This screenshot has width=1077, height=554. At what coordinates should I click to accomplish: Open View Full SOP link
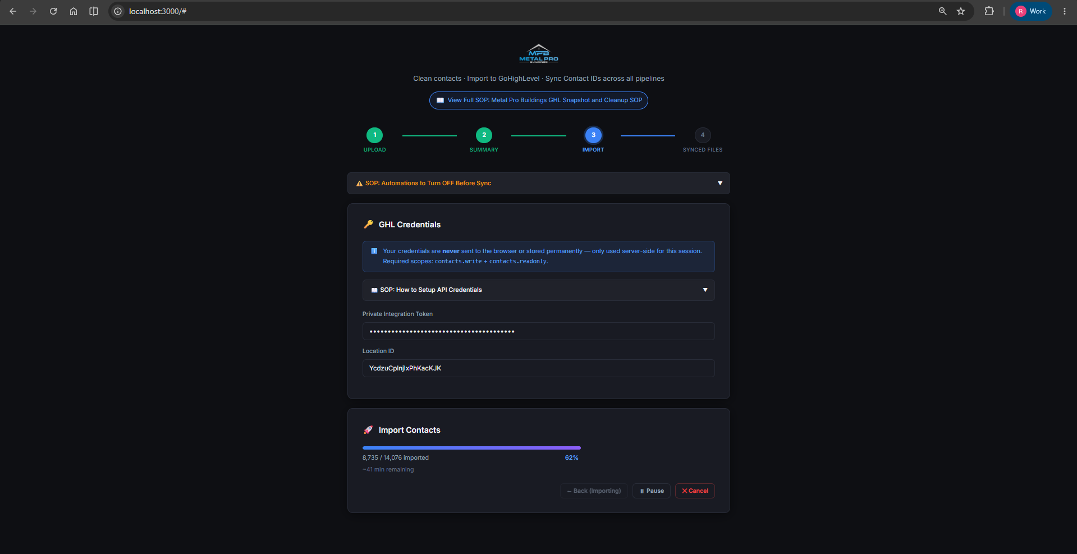coord(539,100)
